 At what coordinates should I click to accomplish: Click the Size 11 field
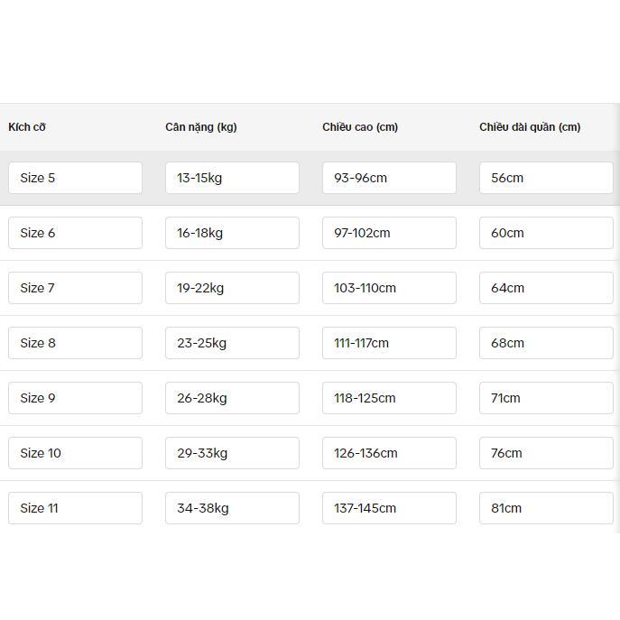click(75, 508)
